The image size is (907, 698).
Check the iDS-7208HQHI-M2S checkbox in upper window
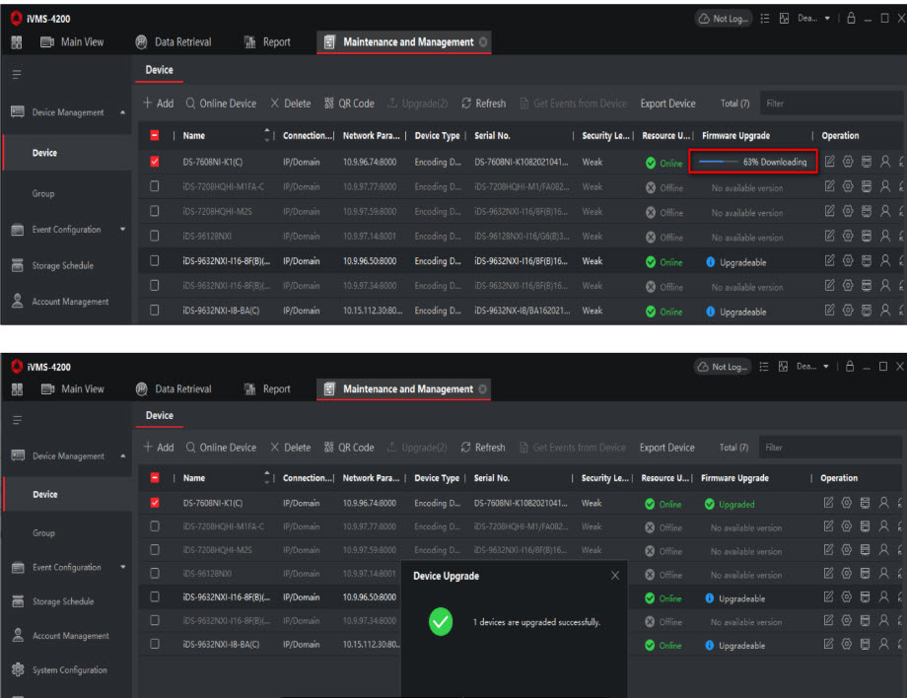click(154, 212)
